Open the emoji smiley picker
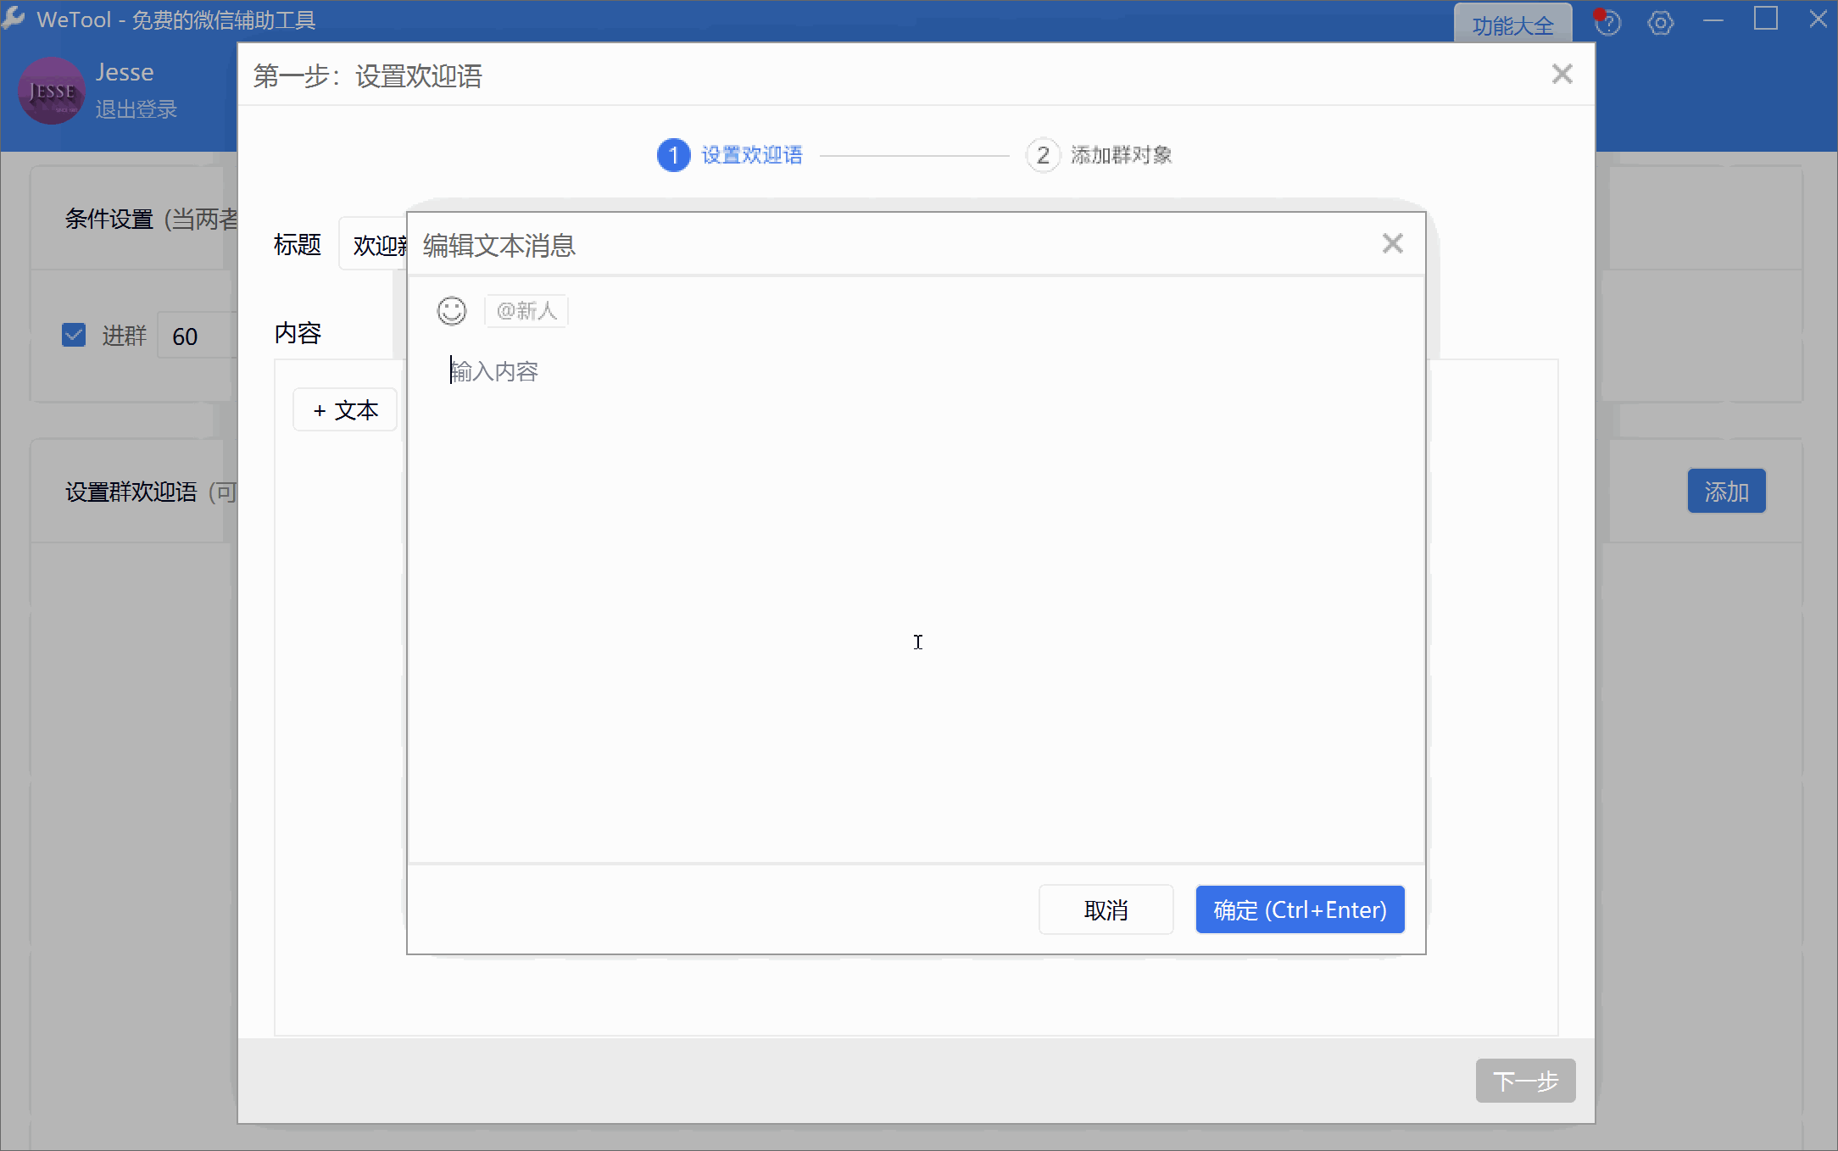 pos(451,311)
